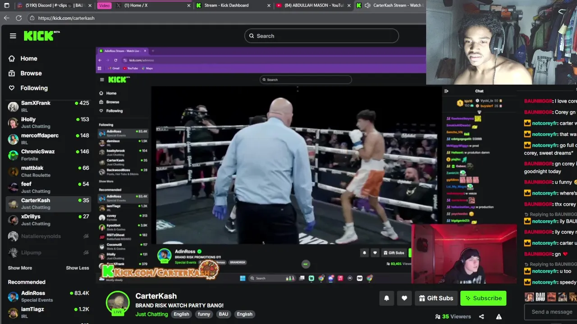Follow CarterKash with the heart button
The width and height of the screenshot is (577, 324).
click(404, 298)
